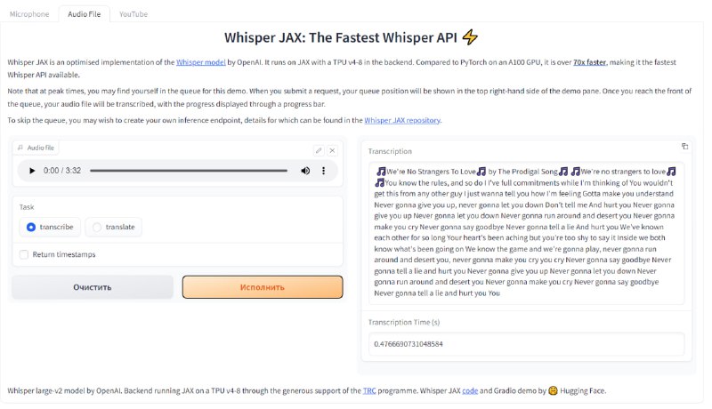
Task: Click the Hugging Face emoji icon
Action: tap(553, 390)
